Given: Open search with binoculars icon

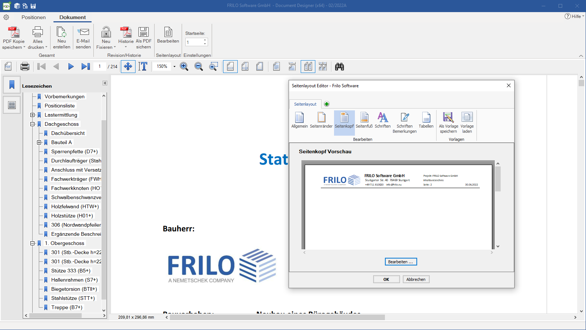Looking at the screenshot, I should pyautogui.click(x=340, y=66).
